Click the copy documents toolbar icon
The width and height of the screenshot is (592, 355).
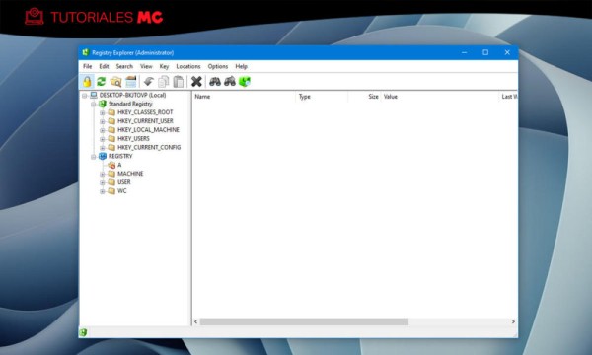coord(164,82)
